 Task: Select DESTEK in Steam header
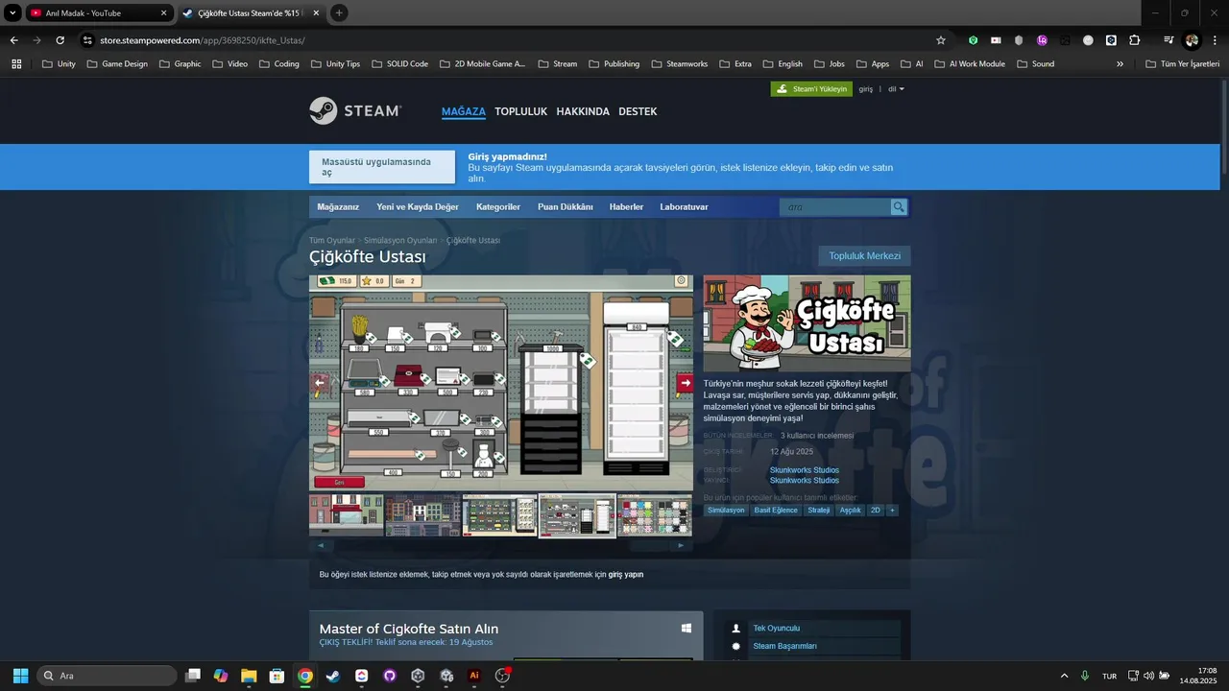[638, 111]
